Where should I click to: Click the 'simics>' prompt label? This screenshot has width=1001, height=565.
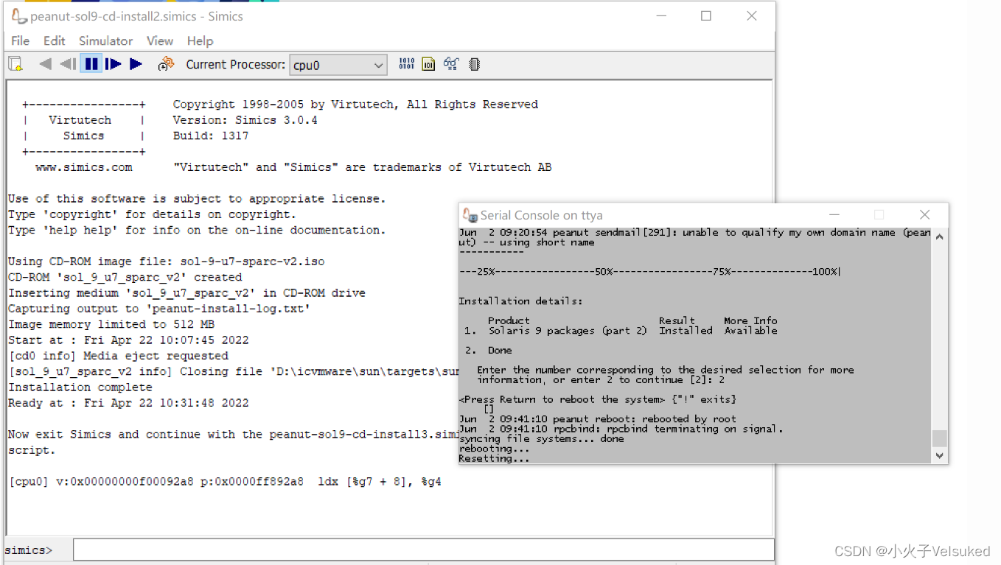click(x=29, y=550)
